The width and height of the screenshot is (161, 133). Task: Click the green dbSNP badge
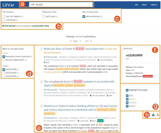[x=100, y=121]
